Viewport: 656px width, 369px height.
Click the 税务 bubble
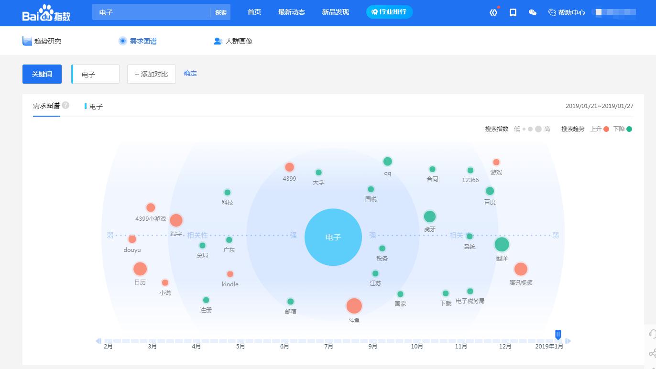pyautogui.click(x=382, y=249)
